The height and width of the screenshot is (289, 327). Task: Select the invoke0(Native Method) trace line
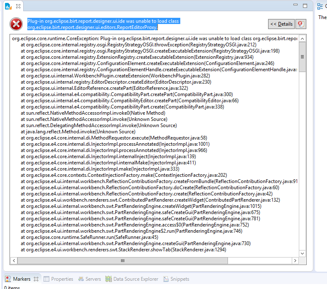pos(93,113)
